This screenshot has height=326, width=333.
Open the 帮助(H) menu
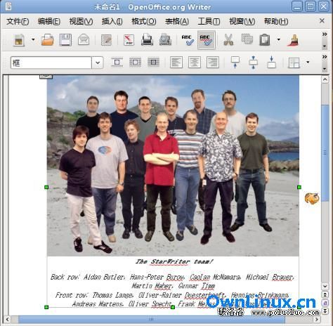click(276, 22)
